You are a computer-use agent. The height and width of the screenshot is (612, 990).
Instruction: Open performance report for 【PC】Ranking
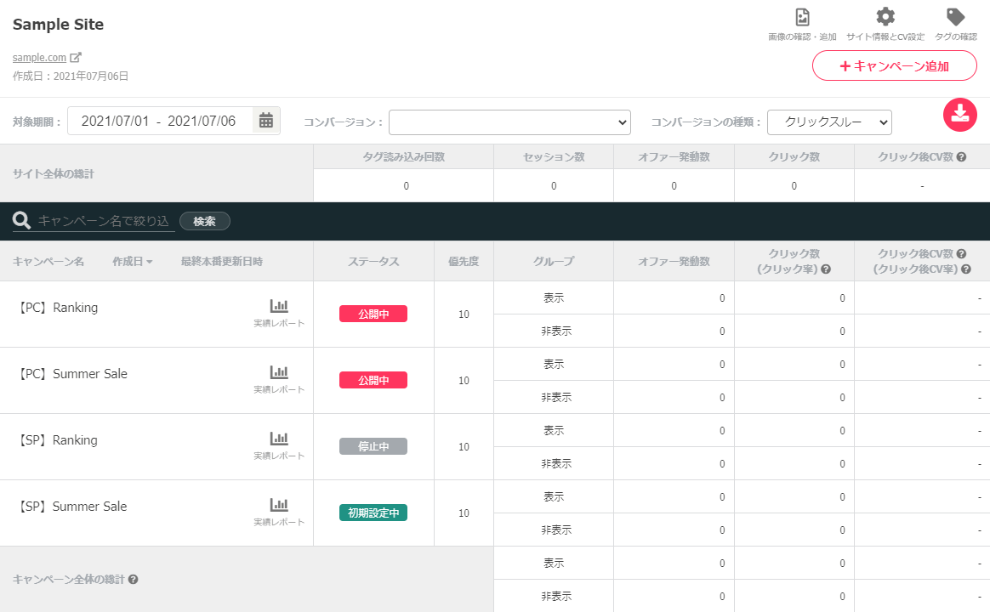click(279, 306)
